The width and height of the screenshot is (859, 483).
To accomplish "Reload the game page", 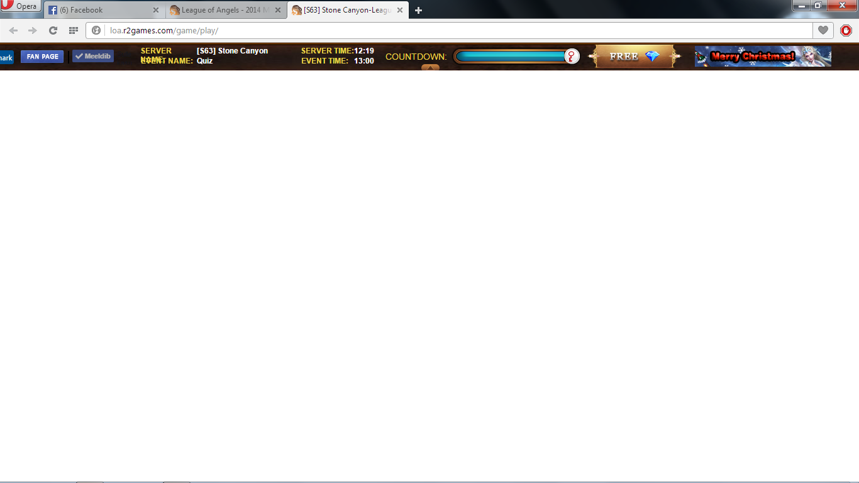I will click(53, 30).
